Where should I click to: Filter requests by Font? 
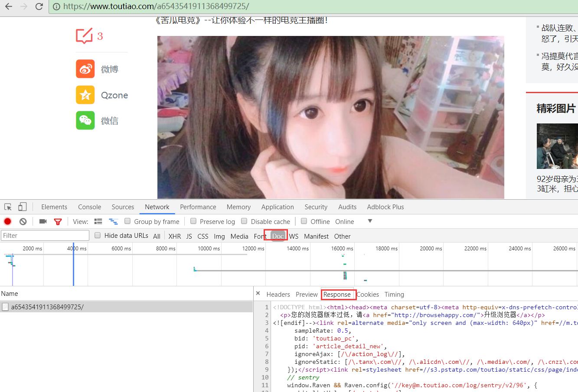click(260, 236)
